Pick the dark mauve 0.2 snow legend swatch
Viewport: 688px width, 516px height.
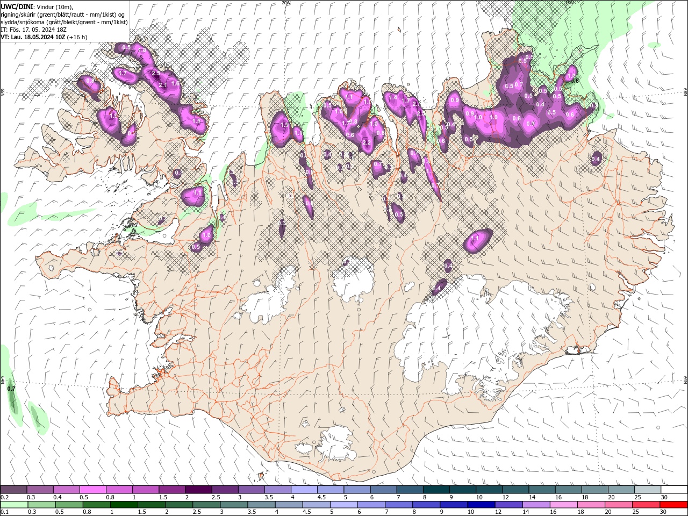[13, 490]
